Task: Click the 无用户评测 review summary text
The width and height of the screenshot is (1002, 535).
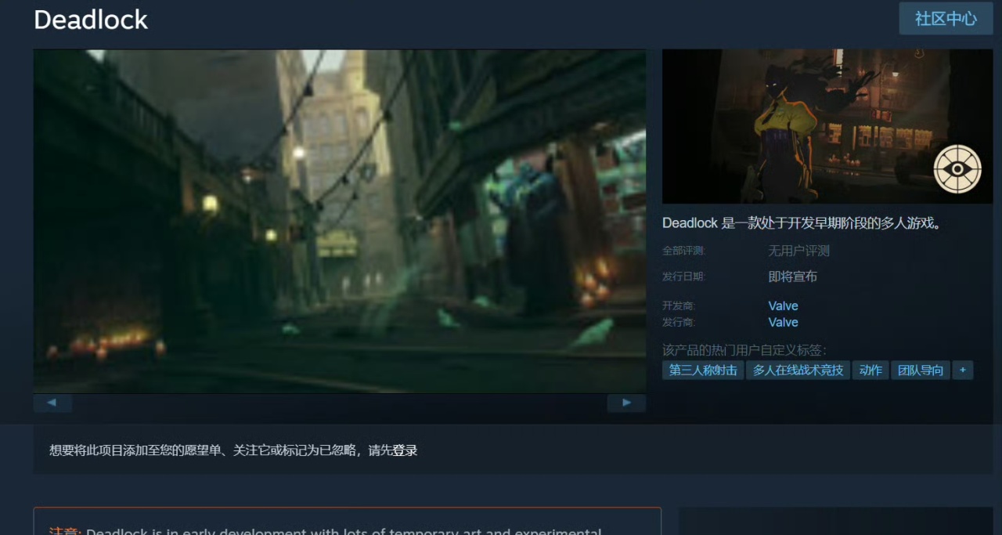Action: 798,251
